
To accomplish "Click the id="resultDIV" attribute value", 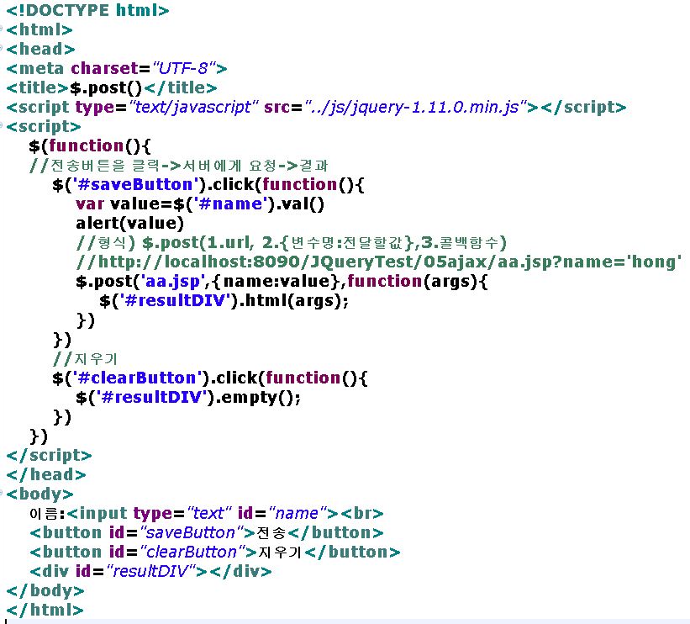I will [150, 572].
